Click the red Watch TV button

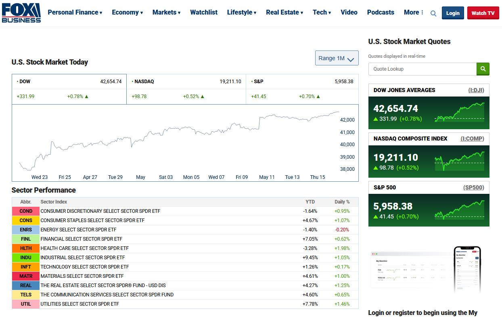[x=483, y=13]
